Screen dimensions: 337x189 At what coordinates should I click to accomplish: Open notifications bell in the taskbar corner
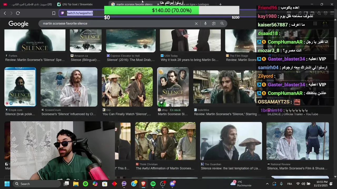pyautogui.click(x=331, y=184)
